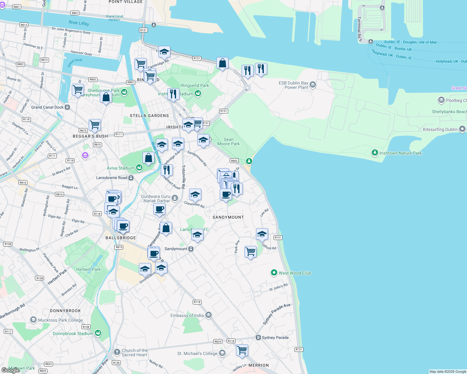Open West Wood Club location pin
The image size is (467, 374).
pyautogui.click(x=274, y=273)
